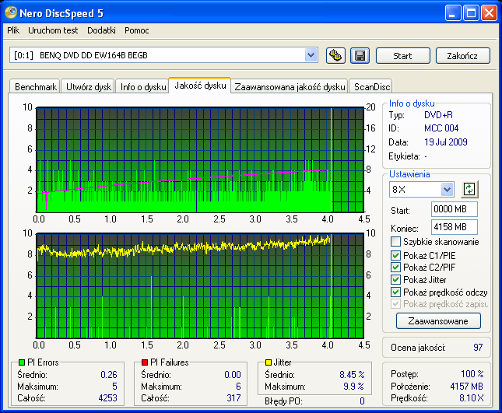Click the disc type DVD+R
Viewport: 502px width, 413px height.
point(438,115)
